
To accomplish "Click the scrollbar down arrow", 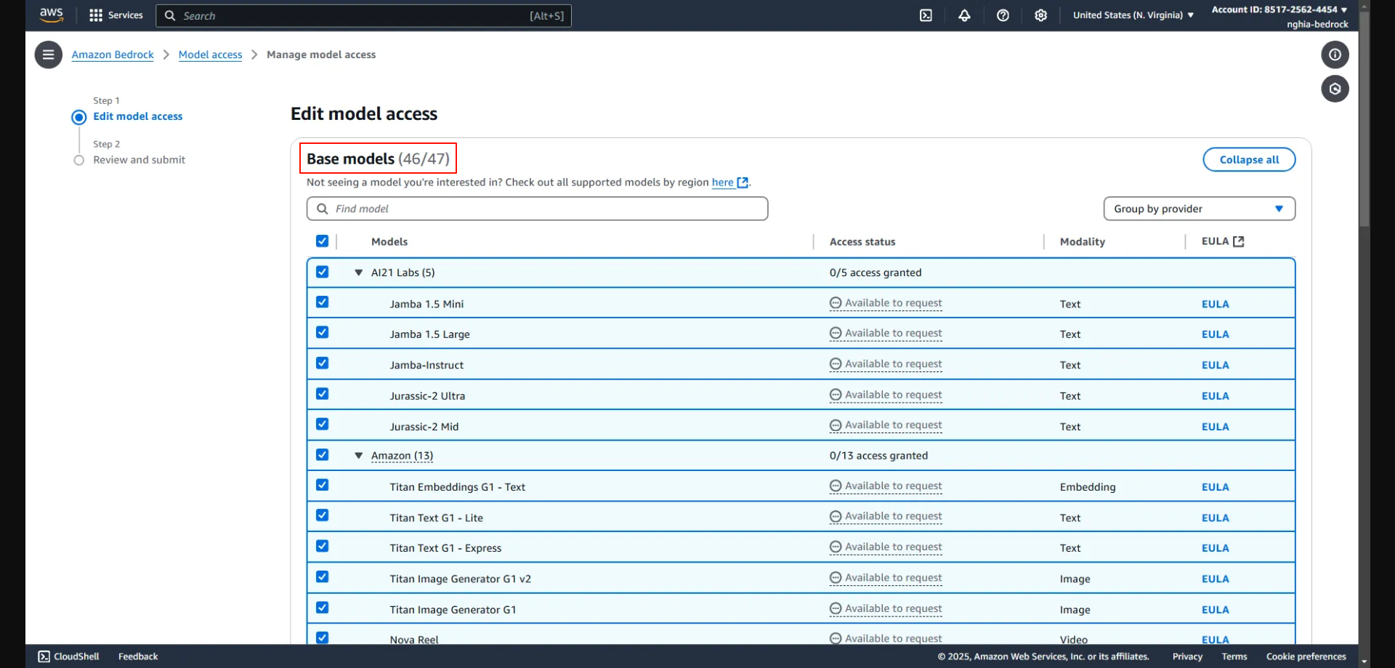I will point(1364,661).
